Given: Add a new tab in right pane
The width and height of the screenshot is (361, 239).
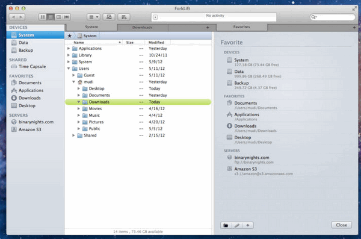Looking at the screenshot, I should [x=354, y=28].
